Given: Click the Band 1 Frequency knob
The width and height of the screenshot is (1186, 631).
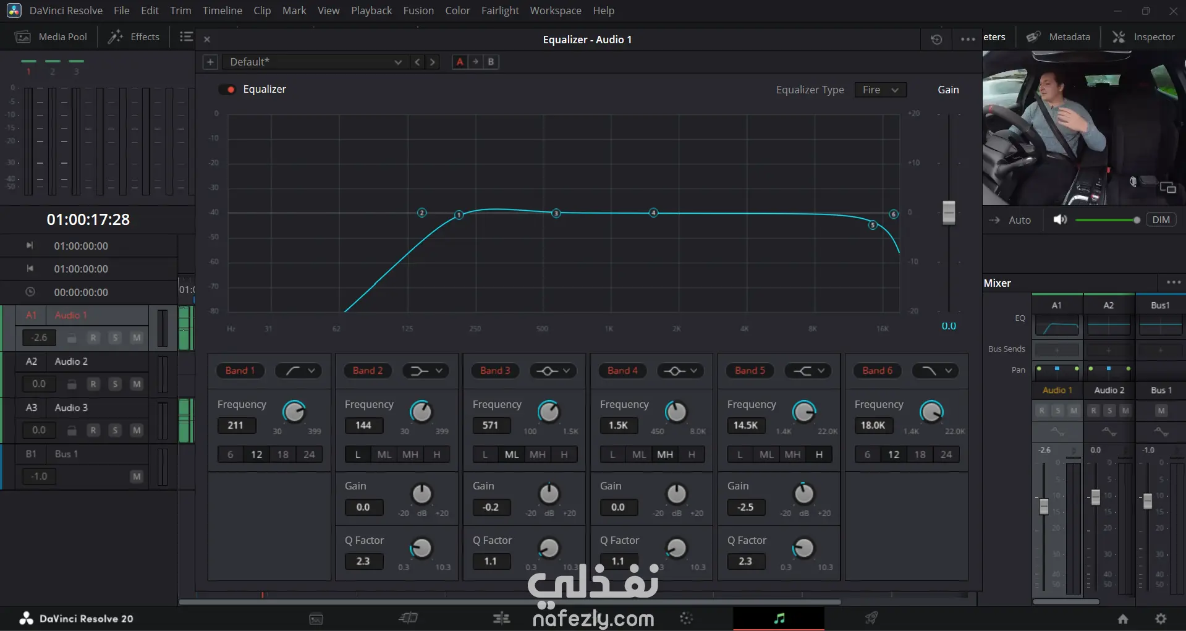Looking at the screenshot, I should tap(294, 412).
